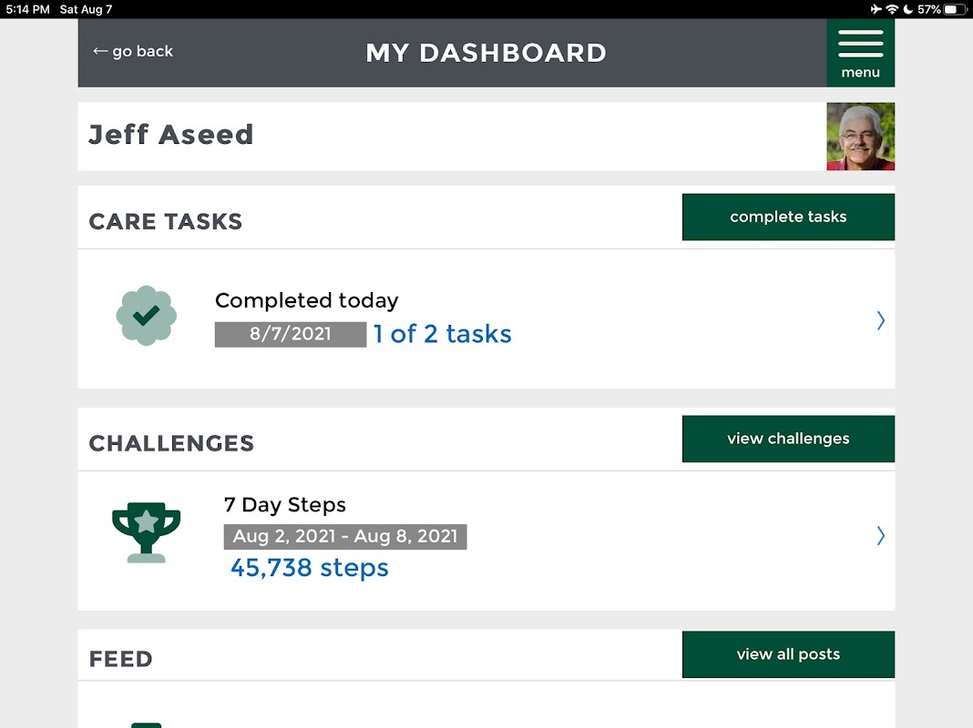Screen dimensions: 973x728
Task: Tap the Do Not Disturb moon icon
Action: [x=907, y=9]
